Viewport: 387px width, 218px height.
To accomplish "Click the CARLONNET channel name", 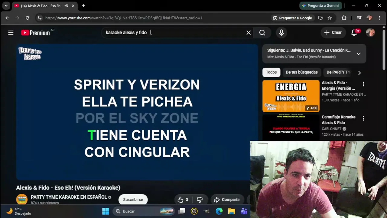I will tap(331, 129).
